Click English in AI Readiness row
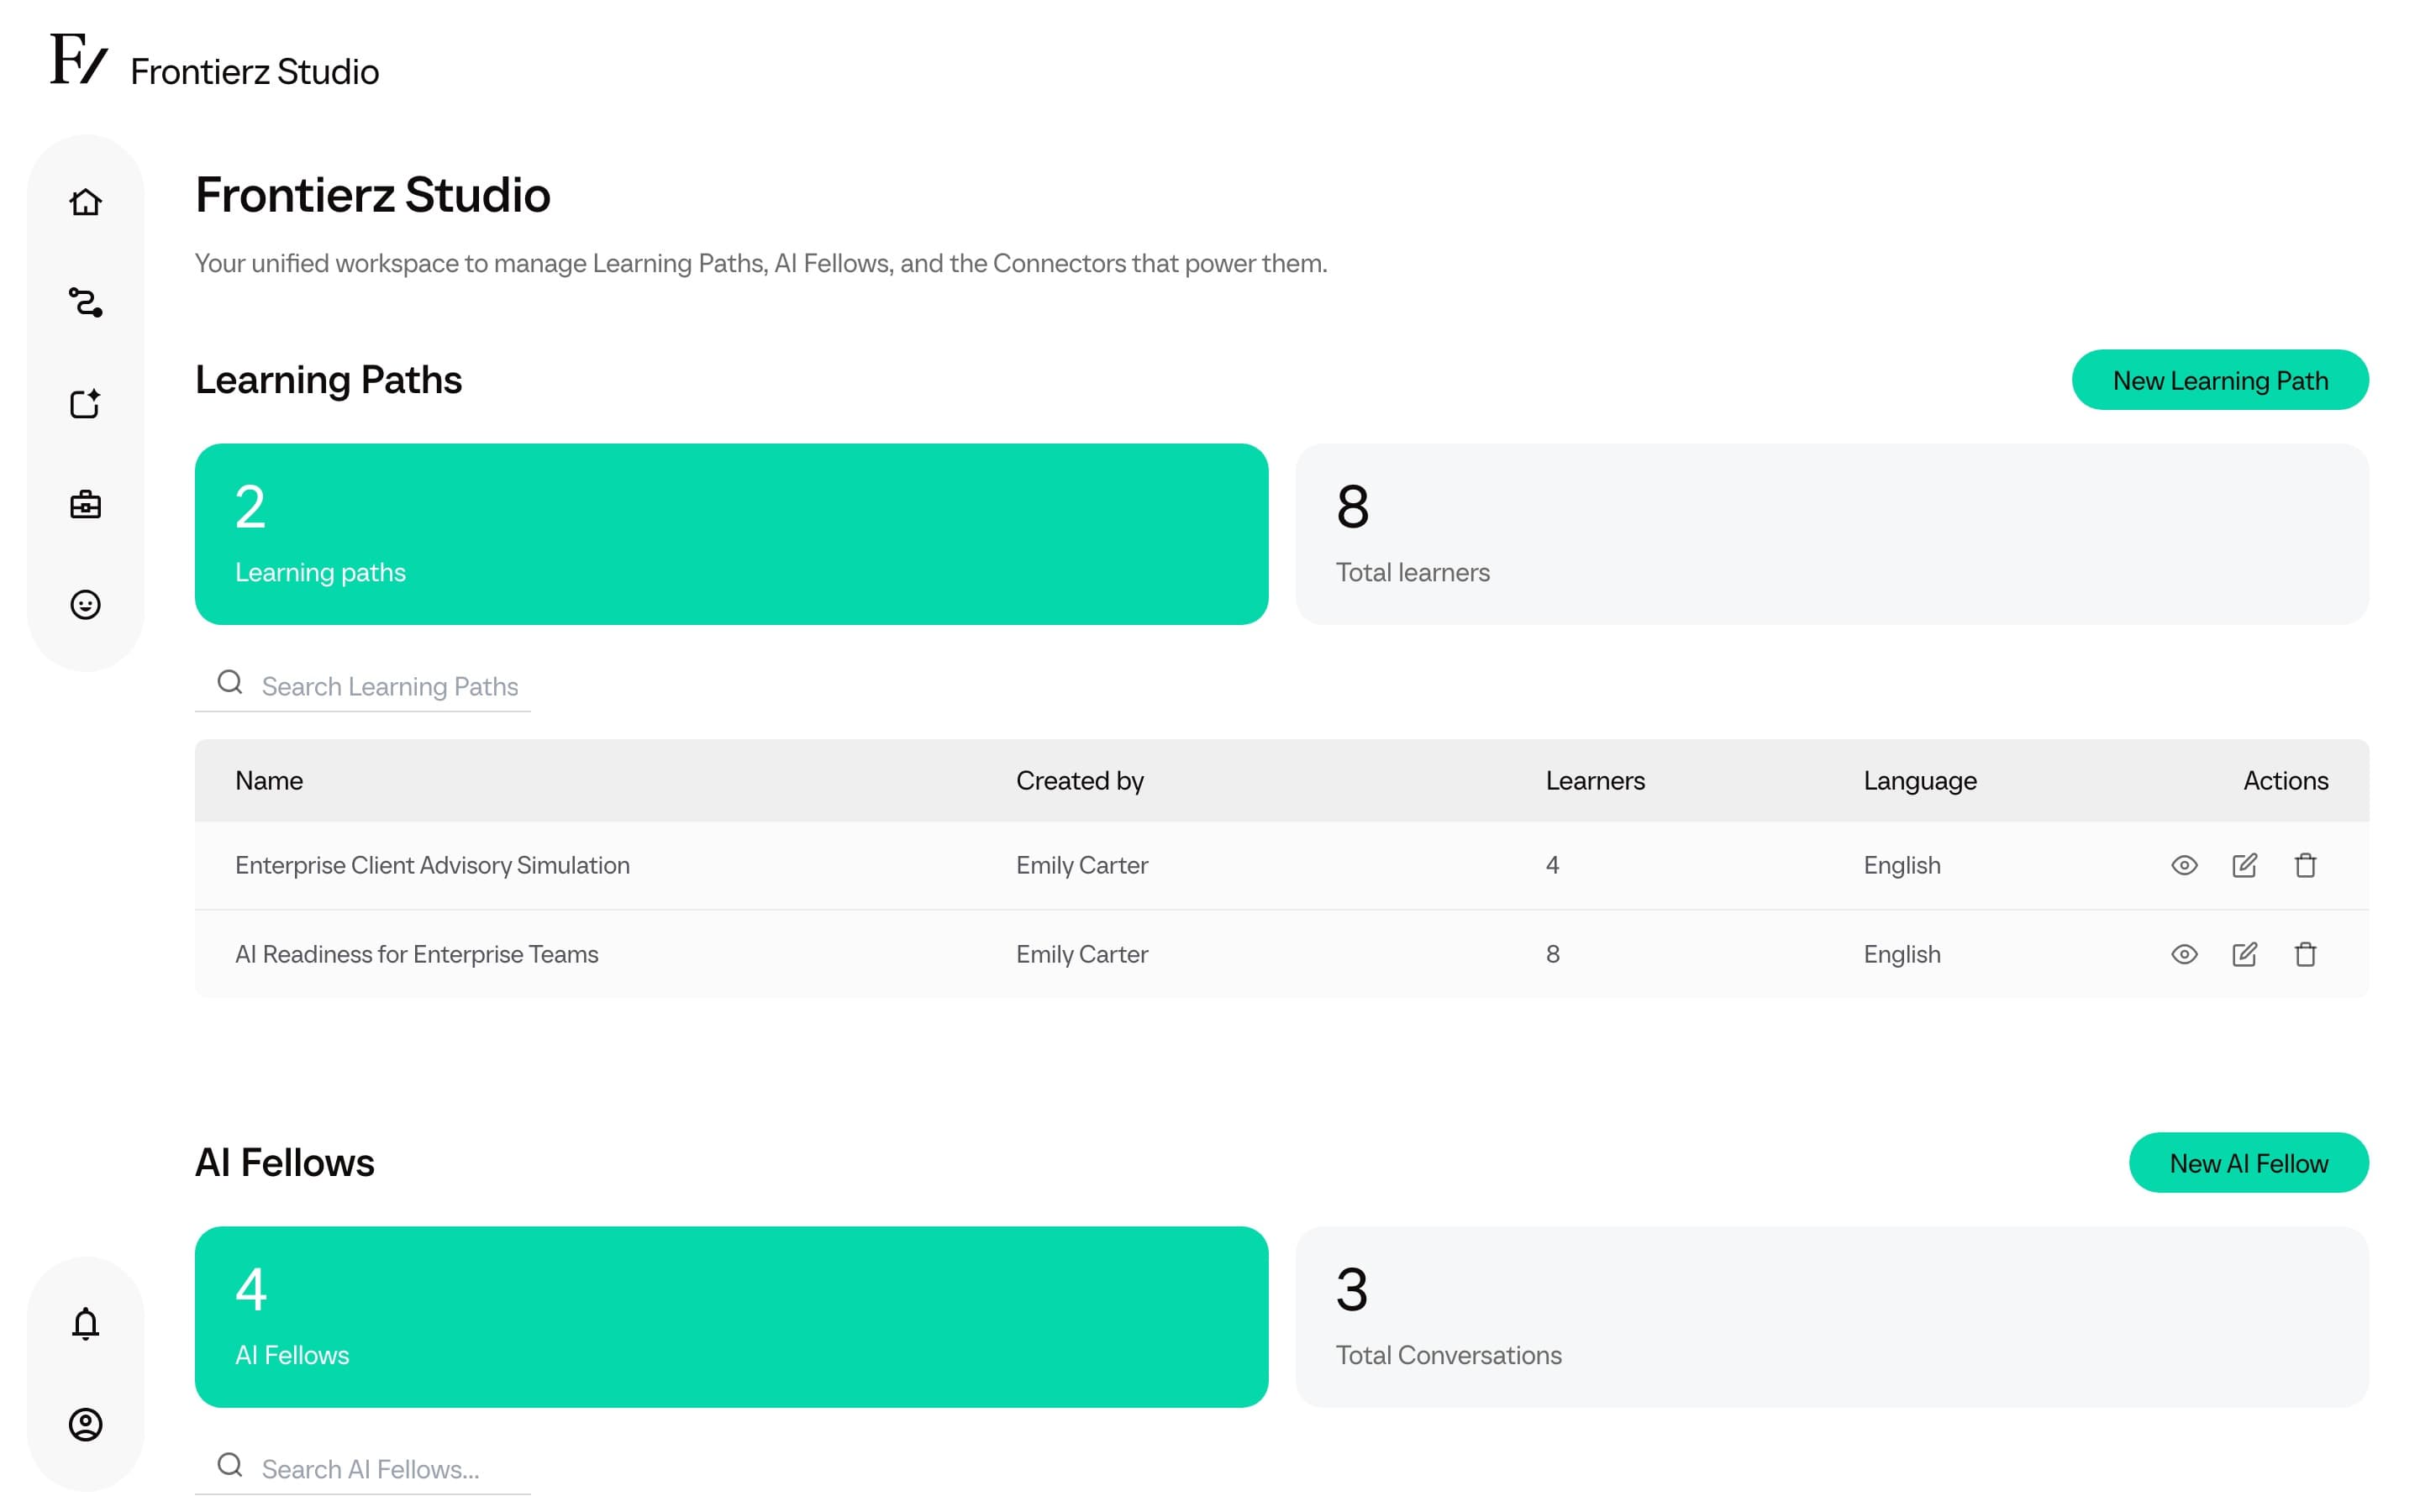 click(x=1902, y=954)
